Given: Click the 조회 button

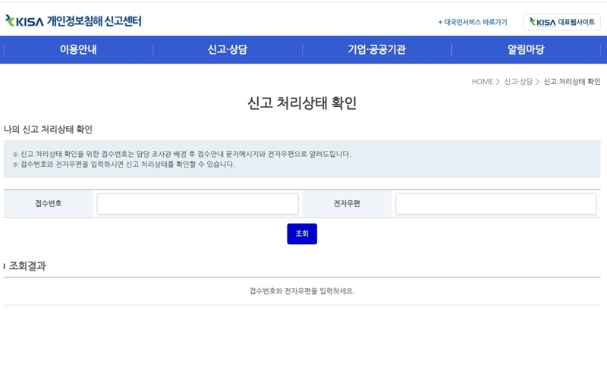Looking at the screenshot, I should 302,233.
